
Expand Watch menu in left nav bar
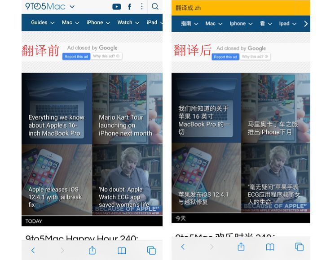tap(128, 22)
